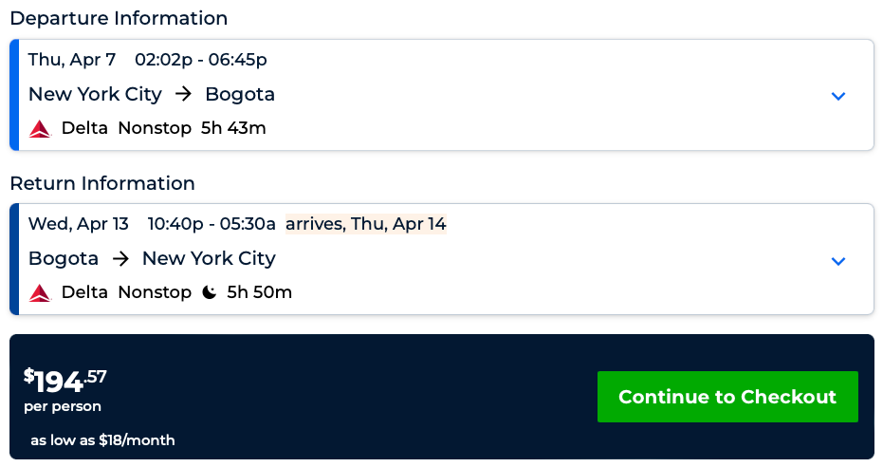Click the 02:02p - 06:45p departure times

(x=201, y=60)
